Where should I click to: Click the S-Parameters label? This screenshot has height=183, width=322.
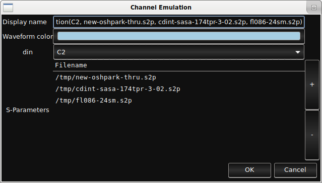coord(28,110)
